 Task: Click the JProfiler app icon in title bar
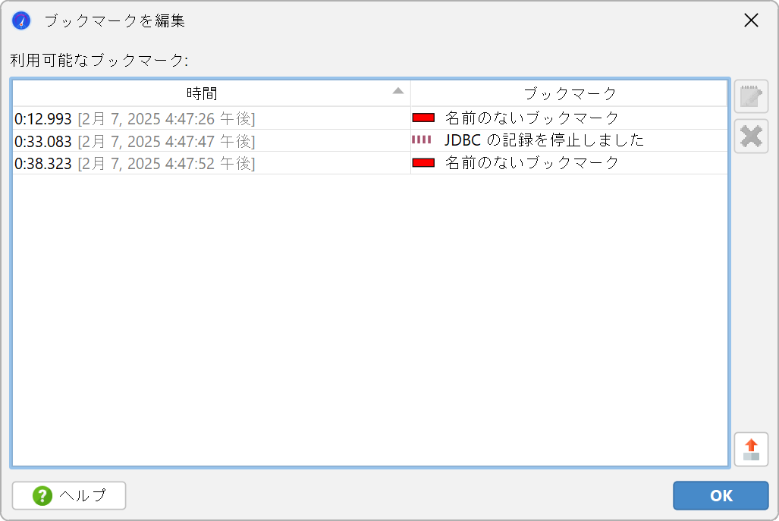point(21,21)
